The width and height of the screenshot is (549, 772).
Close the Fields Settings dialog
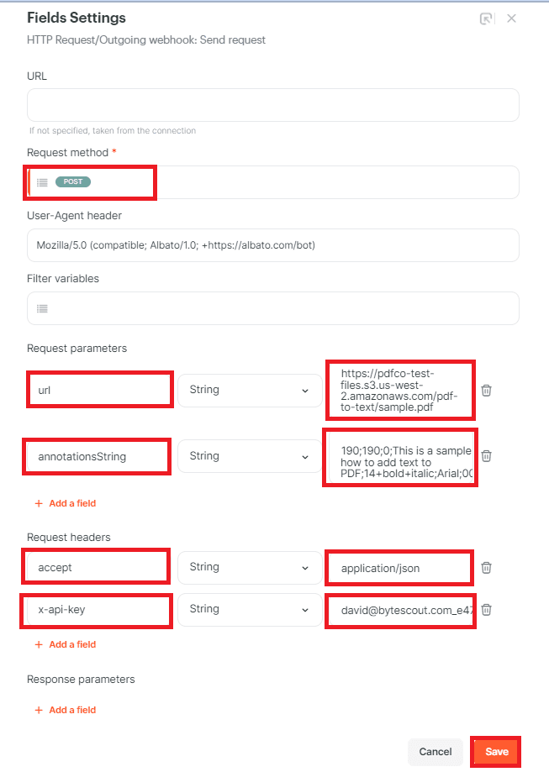511,18
